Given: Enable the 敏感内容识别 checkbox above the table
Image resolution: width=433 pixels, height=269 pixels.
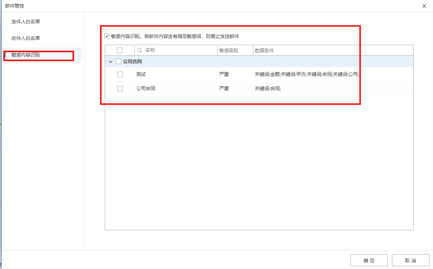Looking at the screenshot, I should coord(107,36).
